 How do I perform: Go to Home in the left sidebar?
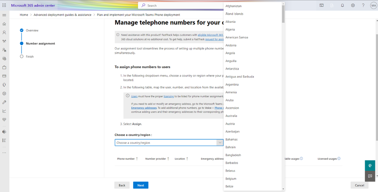[x=4, y=24]
